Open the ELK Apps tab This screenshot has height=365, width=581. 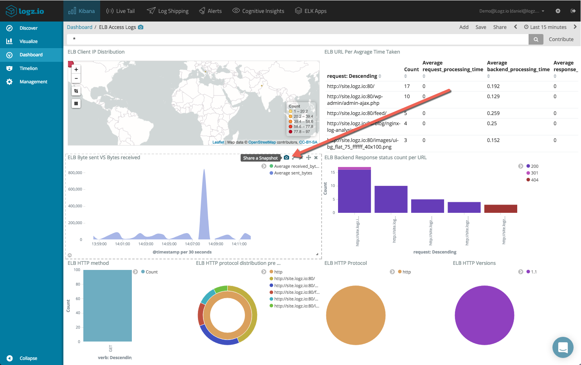(x=311, y=11)
